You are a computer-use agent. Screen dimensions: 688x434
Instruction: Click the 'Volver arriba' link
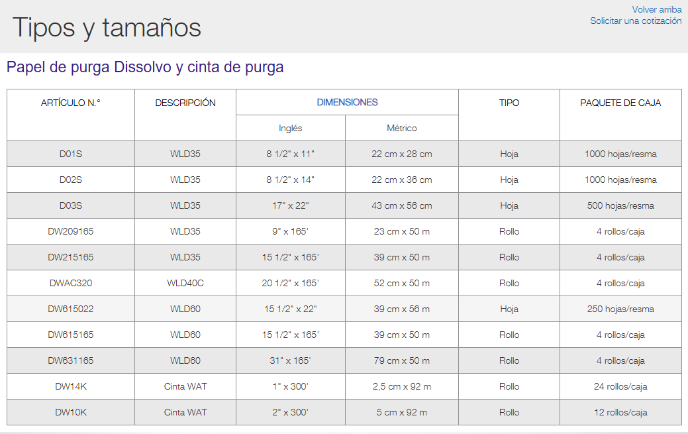click(656, 9)
